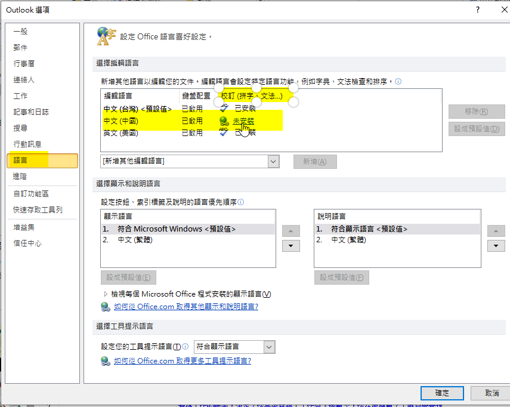This screenshot has height=407, width=510.
Task: Click globe icon beside 取得其他顯示和說明語言 link
Action: coord(106,307)
